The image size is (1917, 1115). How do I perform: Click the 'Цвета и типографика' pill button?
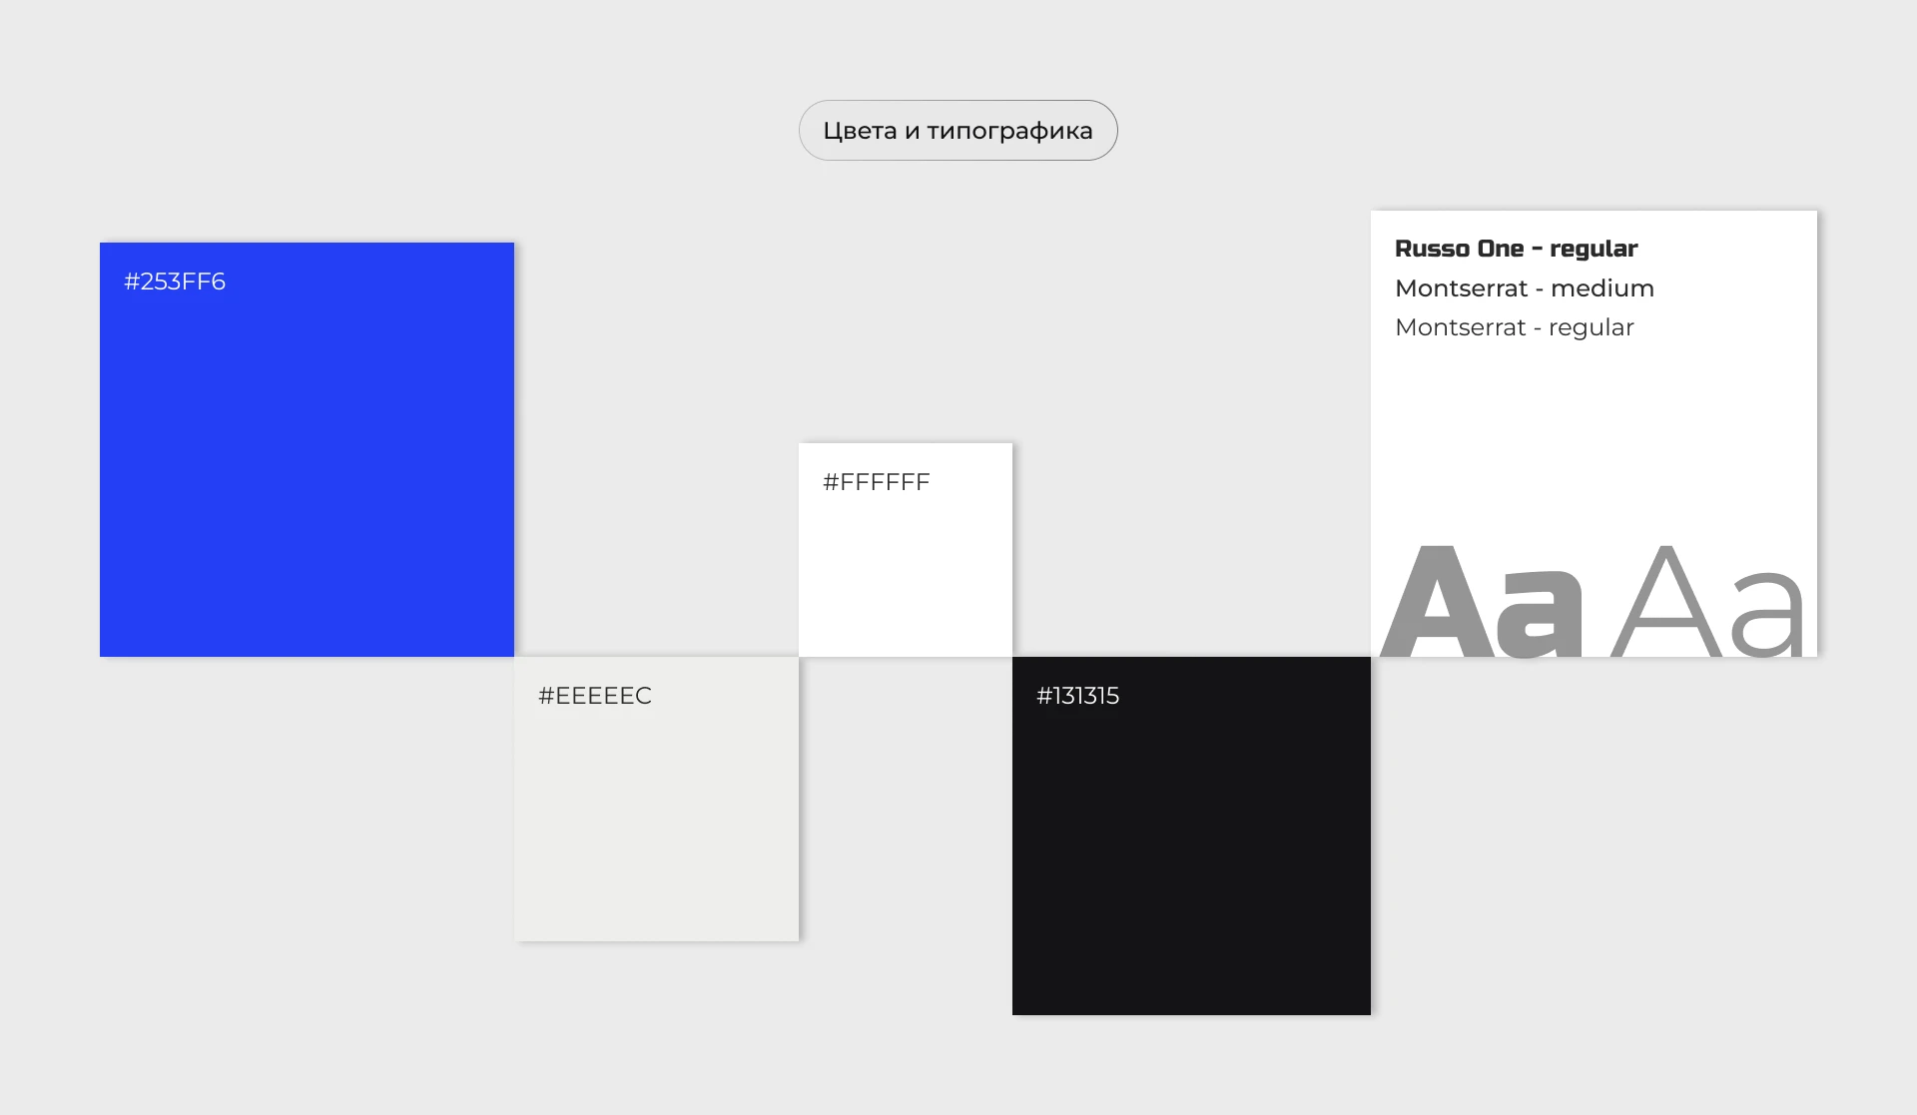[958, 130]
